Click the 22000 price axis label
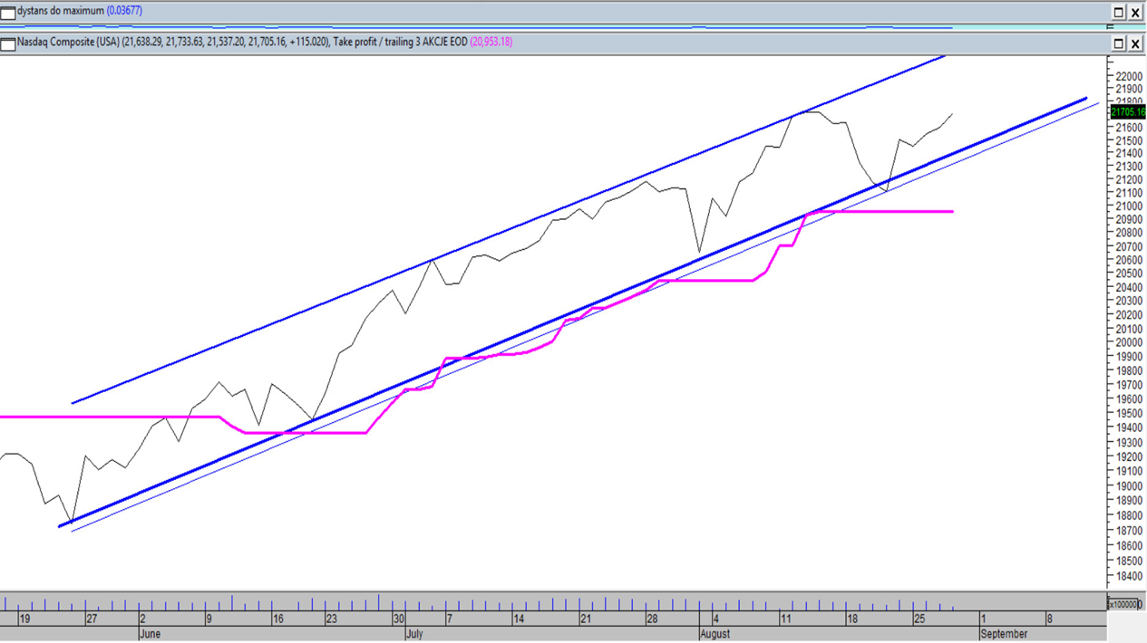Screen dimensions: 1147x643 coord(1129,76)
